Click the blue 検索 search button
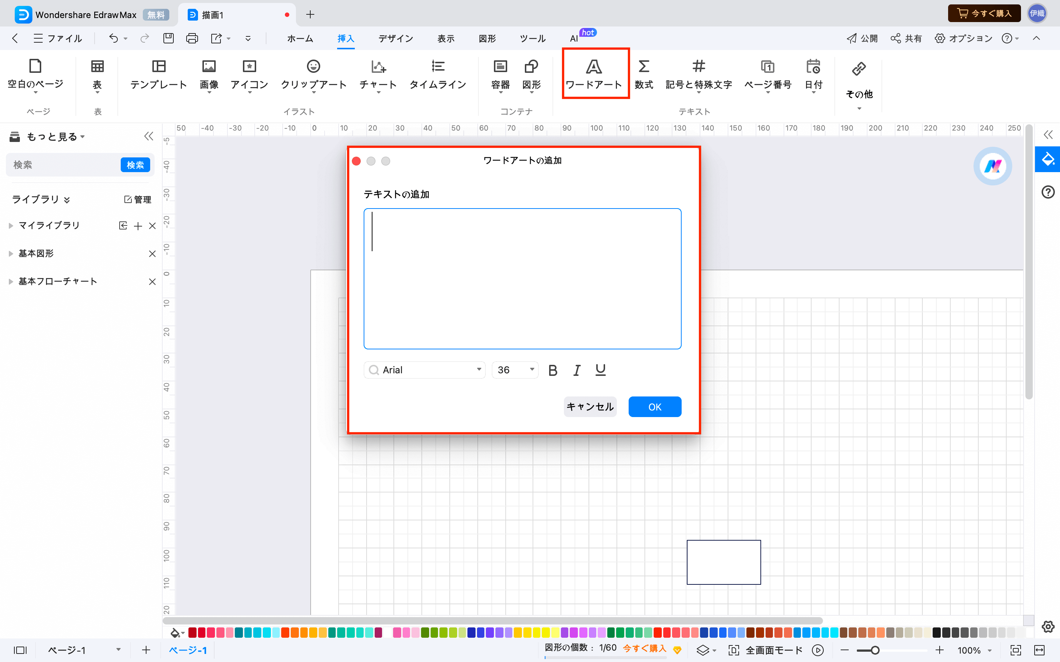The image size is (1060, 662). (135, 165)
